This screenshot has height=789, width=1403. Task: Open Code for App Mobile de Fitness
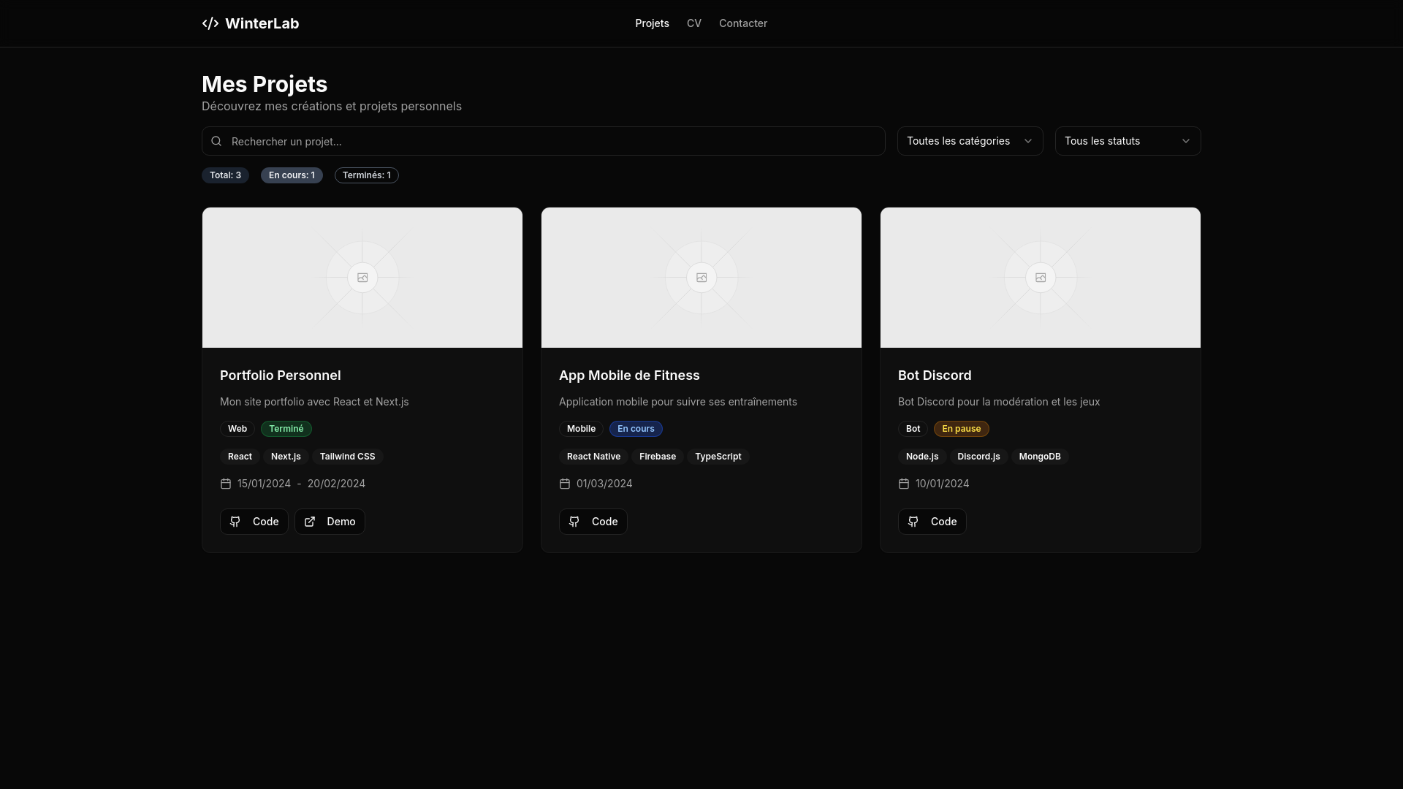(x=593, y=522)
